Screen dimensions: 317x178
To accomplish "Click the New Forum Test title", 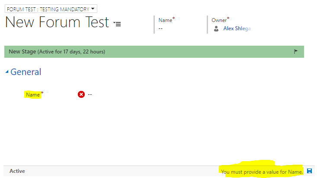I will 57,22.
